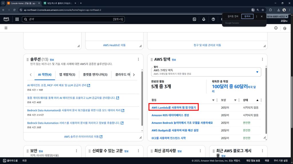Click the Solutions widget resize handle icon
The height and width of the screenshot is (164, 293).
(140, 138)
